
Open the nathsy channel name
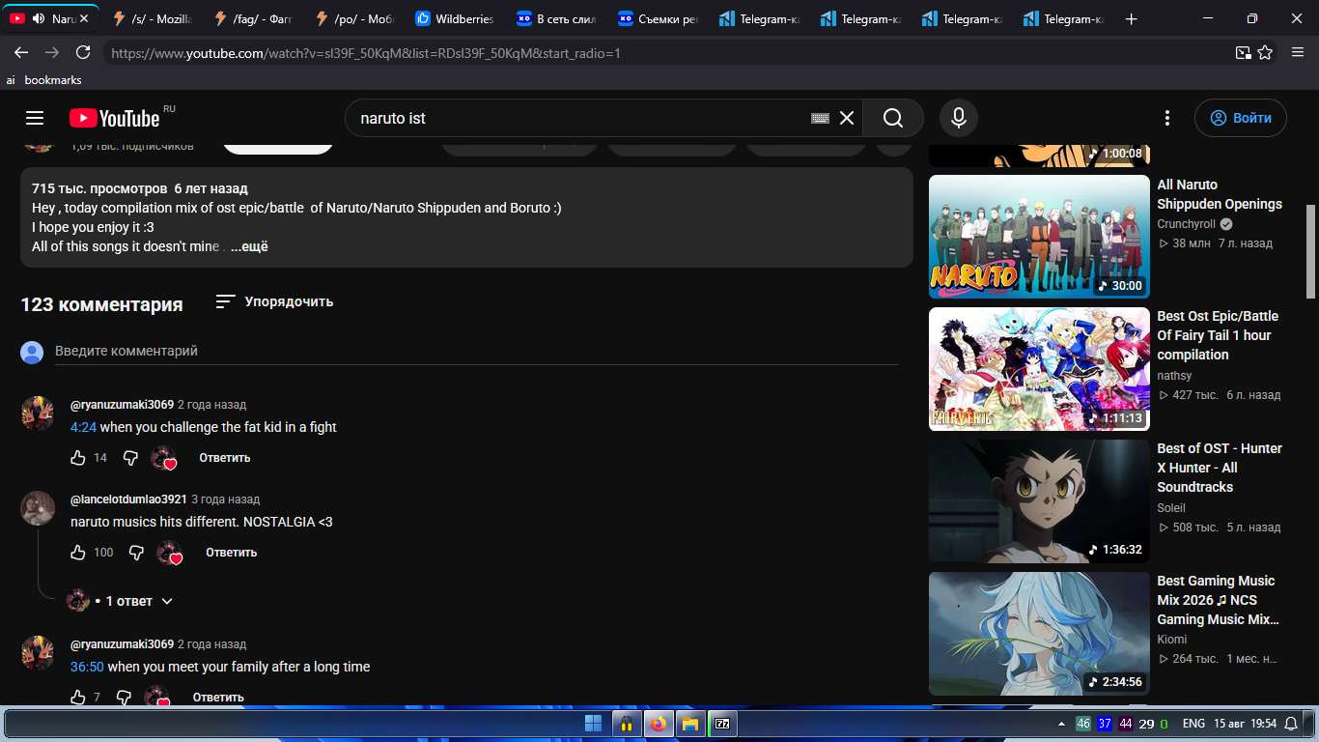coord(1175,376)
